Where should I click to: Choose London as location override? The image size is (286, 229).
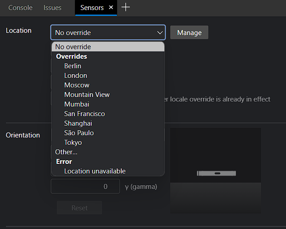[x=75, y=76]
